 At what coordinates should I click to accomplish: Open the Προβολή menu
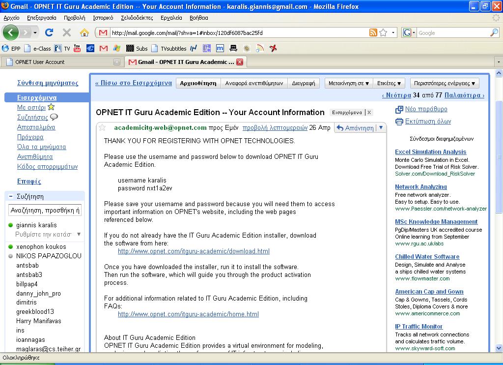click(75, 18)
